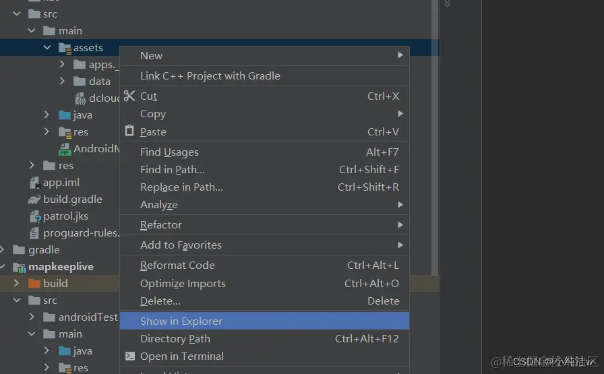
Task: Click the project tree vertical scrollbar
Action: click(435, 138)
